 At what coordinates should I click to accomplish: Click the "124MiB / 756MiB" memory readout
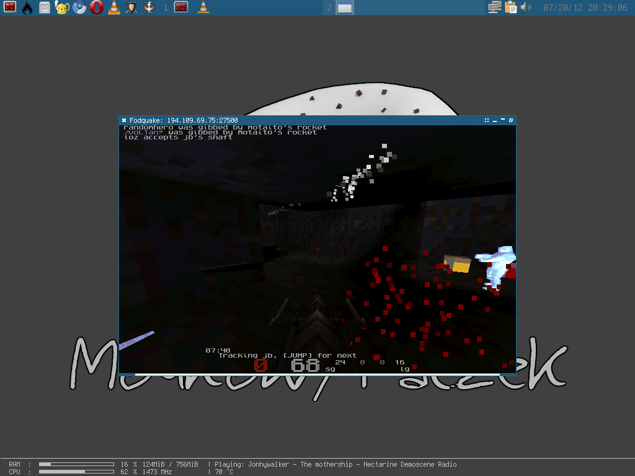click(170, 464)
